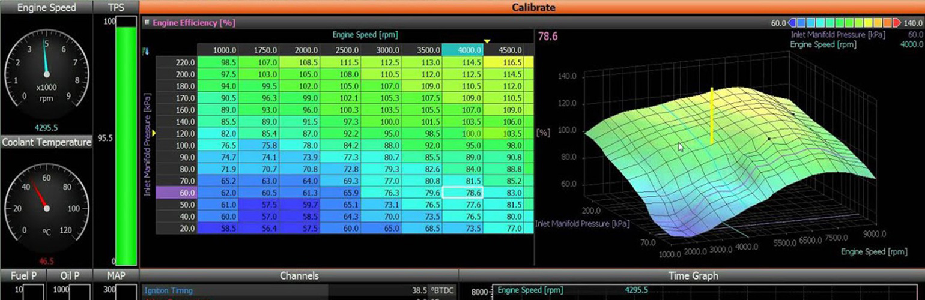The height and width of the screenshot is (300, 925).
Task: Open the Channels panel header
Action: click(x=299, y=276)
